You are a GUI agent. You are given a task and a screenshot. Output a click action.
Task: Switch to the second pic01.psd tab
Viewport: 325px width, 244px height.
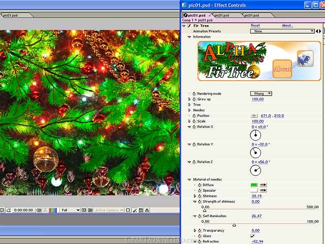pos(221,15)
